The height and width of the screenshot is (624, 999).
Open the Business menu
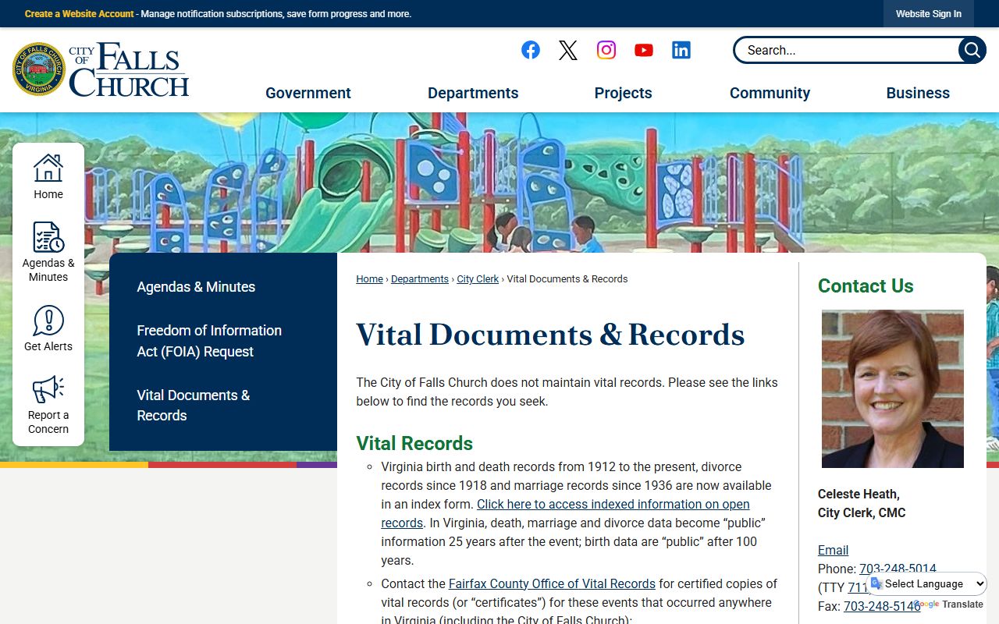[x=918, y=93]
